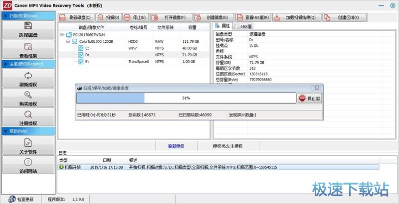Click the 容量 column header
The width and height of the screenshot is (399, 204).
pos(192,27)
